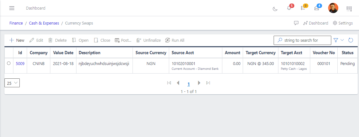359x137 pixels.
Task: Go to last page pager icon
Action: (208, 83)
